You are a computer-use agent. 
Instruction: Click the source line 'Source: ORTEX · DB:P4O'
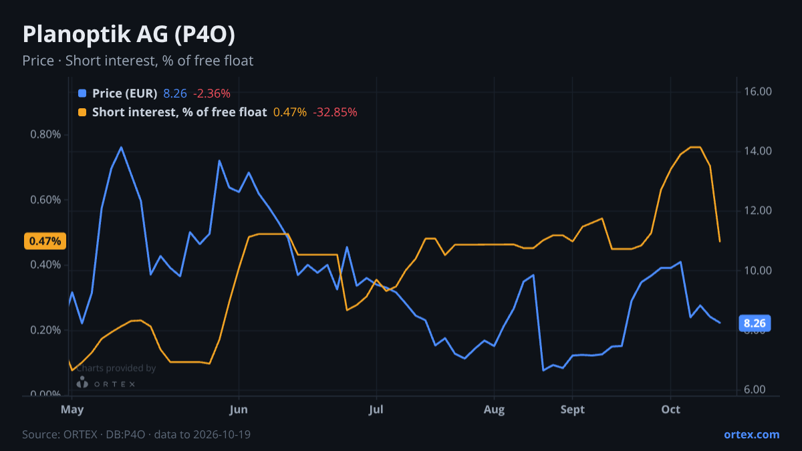[x=85, y=434]
